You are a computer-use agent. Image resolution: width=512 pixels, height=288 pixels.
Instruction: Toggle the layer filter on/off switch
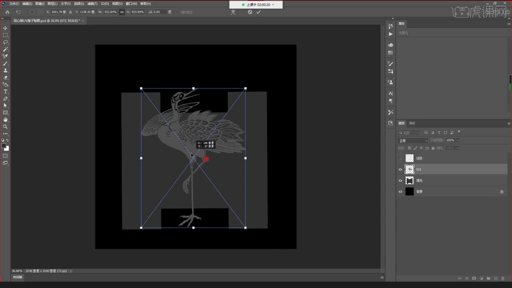coord(459,131)
